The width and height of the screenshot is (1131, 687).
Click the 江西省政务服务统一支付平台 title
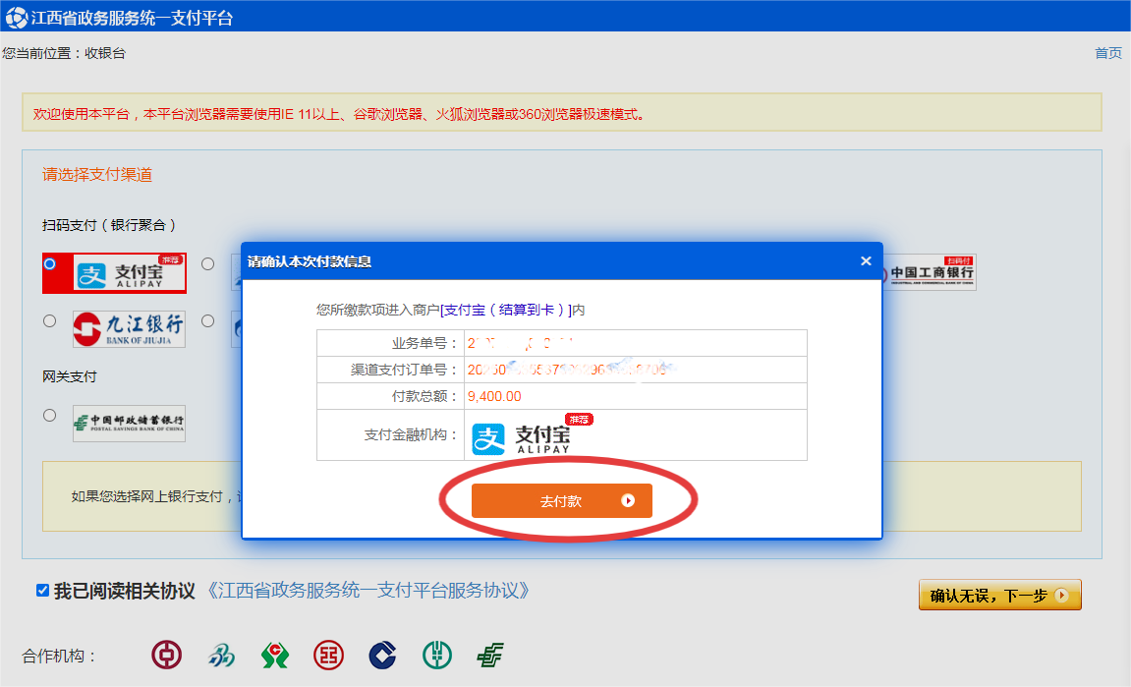tap(132, 18)
